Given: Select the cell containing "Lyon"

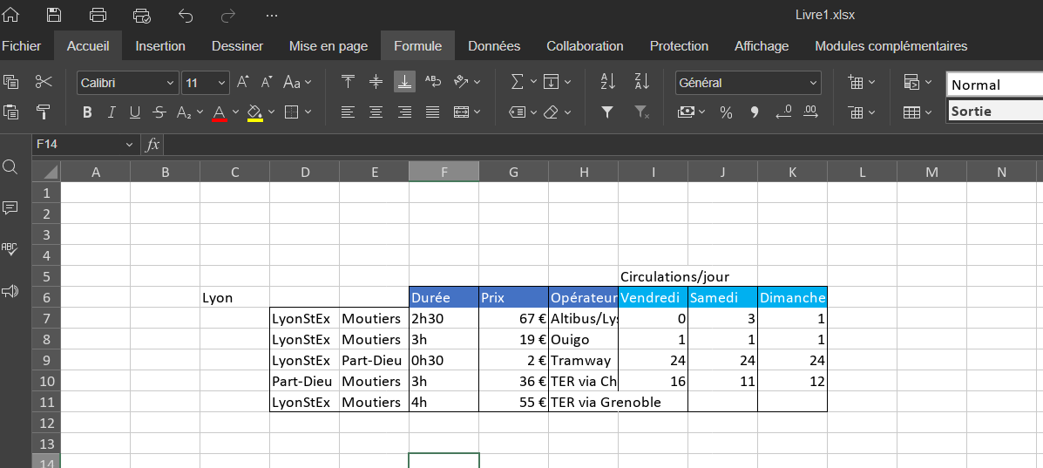Looking at the screenshot, I should [x=234, y=297].
